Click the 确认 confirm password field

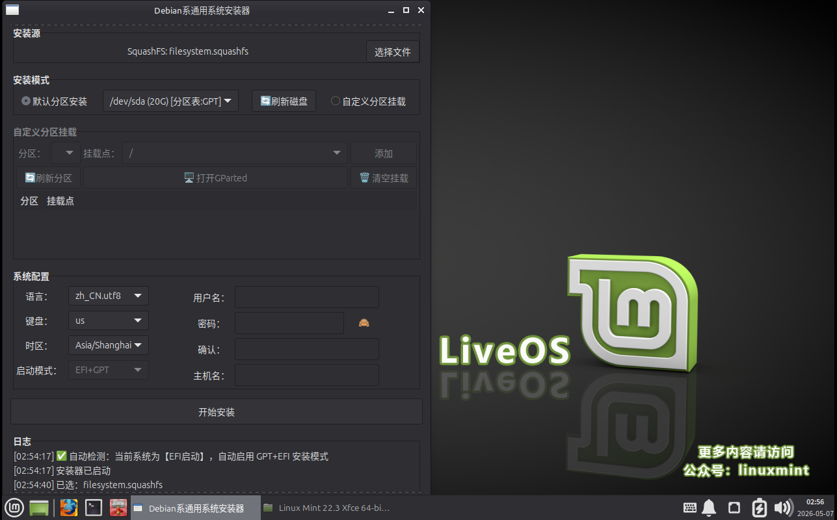[307, 349]
